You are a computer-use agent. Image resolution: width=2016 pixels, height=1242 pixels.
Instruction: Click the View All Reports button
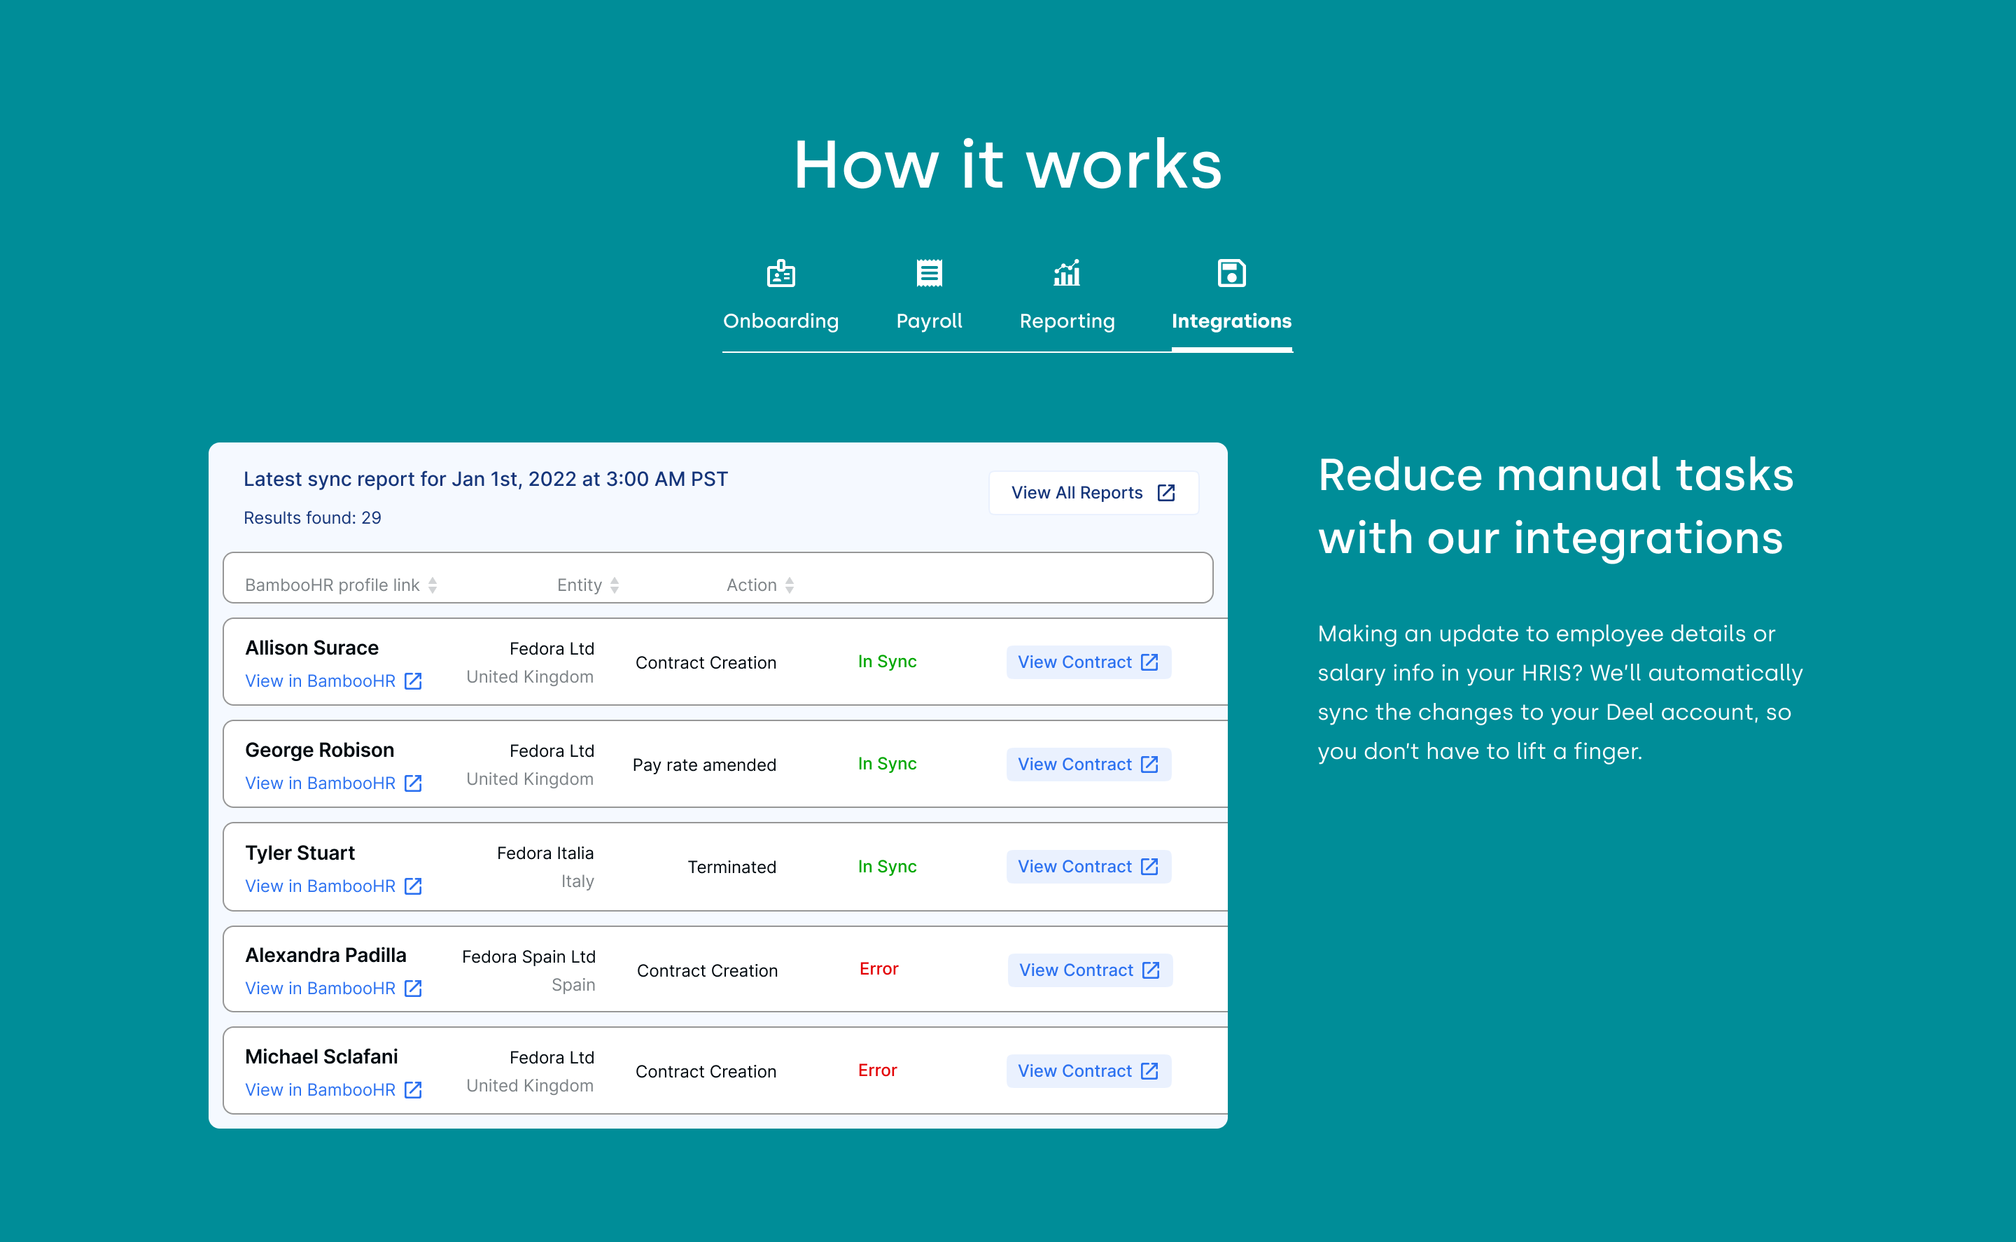[x=1093, y=493]
